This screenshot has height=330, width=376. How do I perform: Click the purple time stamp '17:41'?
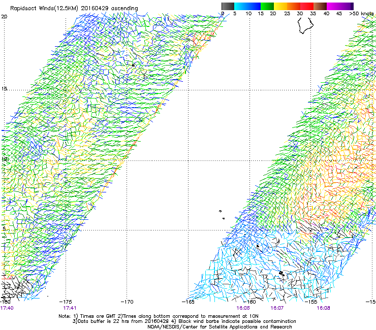pyautogui.click(x=70, y=308)
